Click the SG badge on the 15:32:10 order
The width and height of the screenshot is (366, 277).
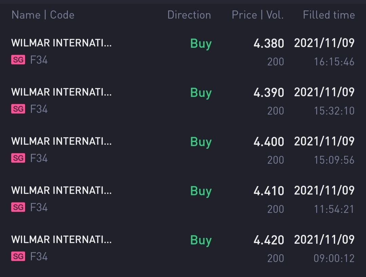pos(18,109)
